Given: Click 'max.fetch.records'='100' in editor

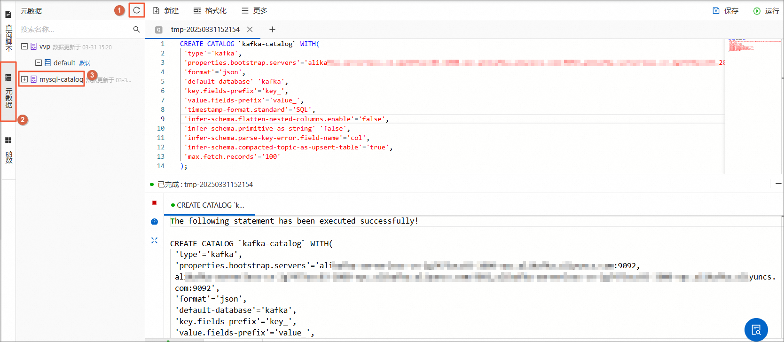Looking at the screenshot, I should [x=232, y=156].
